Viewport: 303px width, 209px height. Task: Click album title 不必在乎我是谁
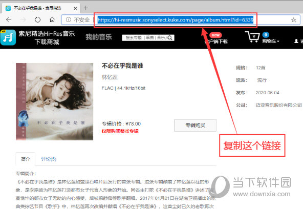(x=122, y=66)
